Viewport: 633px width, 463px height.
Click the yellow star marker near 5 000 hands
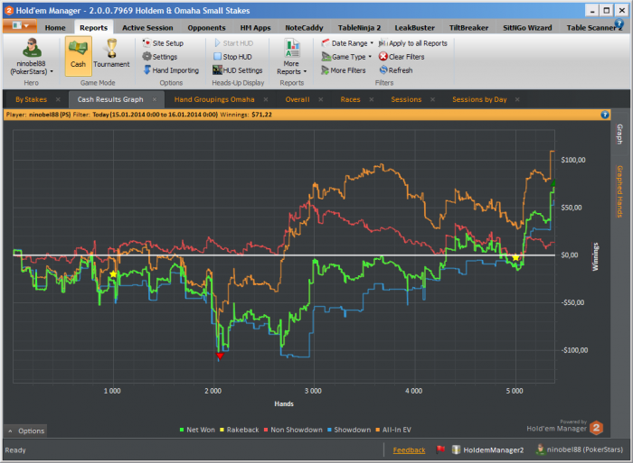pos(515,257)
